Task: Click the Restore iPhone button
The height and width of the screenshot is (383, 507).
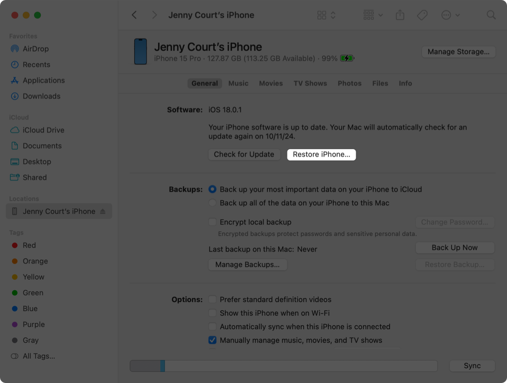Action: coord(321,154)
